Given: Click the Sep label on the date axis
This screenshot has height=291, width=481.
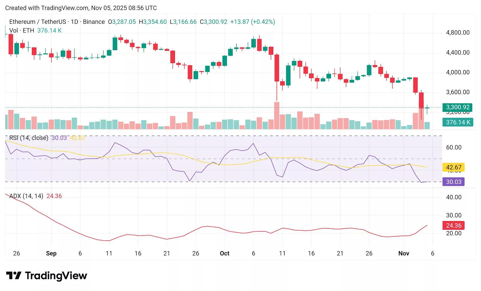Looking at the screenshot, I should pos(51,253).
